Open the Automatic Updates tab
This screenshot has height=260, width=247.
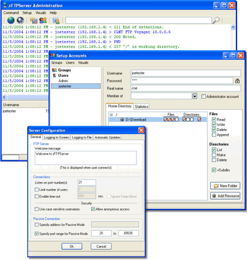click(x=107, y=137)
